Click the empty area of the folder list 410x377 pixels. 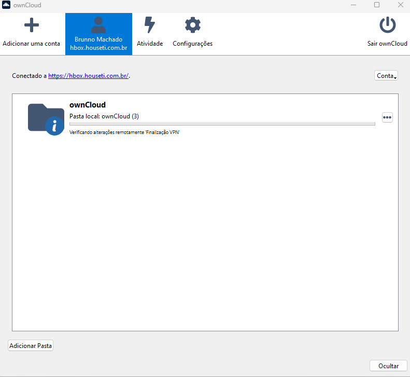pos(205,234)
